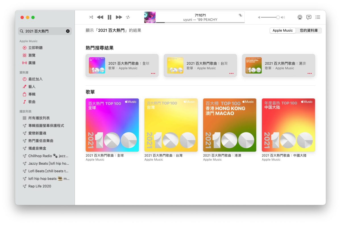Click the low volume speaker icon

259,17
